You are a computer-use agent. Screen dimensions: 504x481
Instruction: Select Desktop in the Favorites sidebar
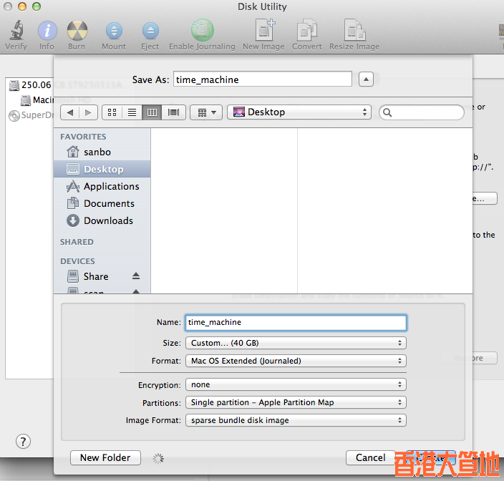(102, 169)
